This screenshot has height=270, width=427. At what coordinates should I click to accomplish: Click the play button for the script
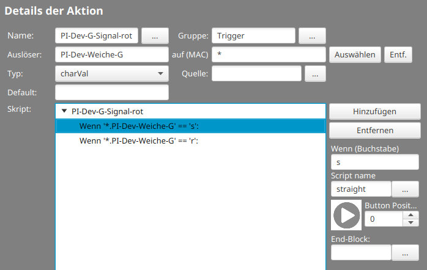point(346,216)
